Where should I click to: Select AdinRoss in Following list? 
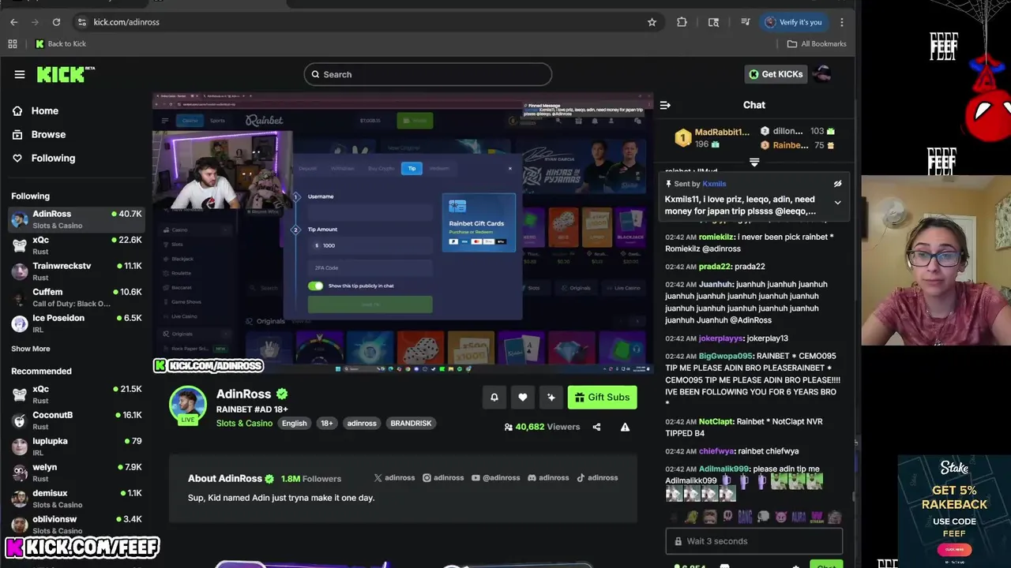77,219
